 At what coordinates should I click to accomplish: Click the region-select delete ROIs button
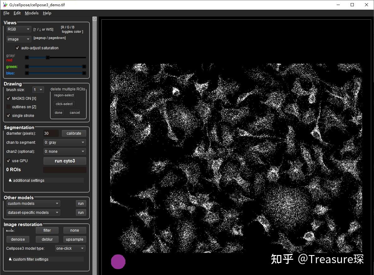[x=64, y=95]
